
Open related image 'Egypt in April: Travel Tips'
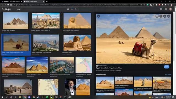click(x=162, y=83)
